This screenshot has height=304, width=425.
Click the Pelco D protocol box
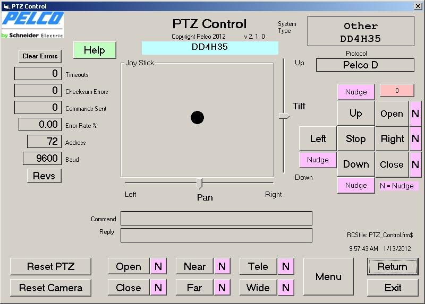(x=365, y=65)
